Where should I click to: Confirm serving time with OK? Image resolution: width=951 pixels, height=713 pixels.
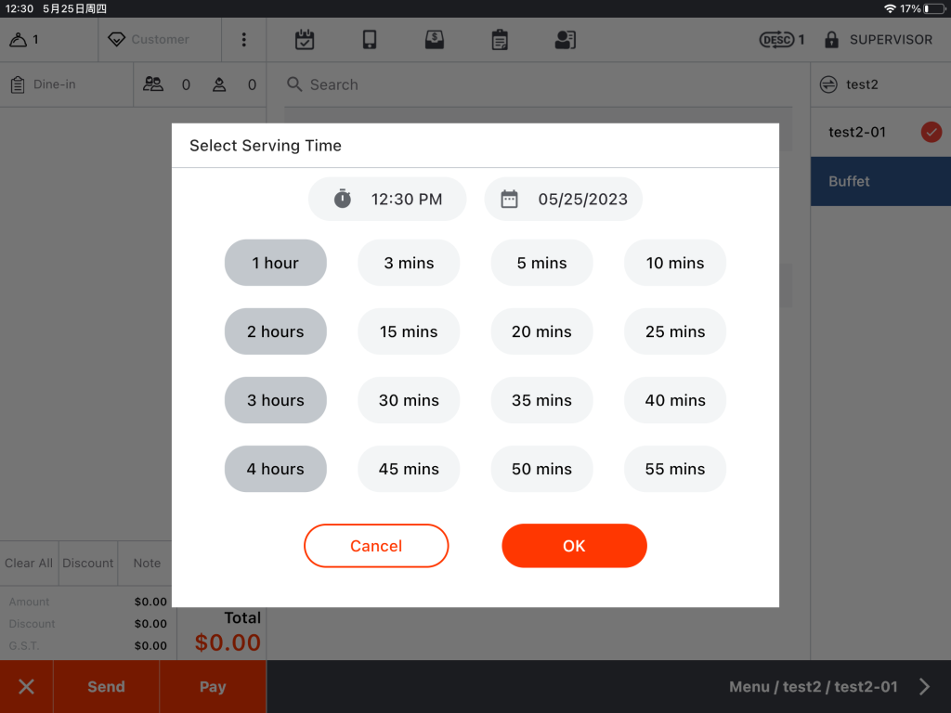574,546
